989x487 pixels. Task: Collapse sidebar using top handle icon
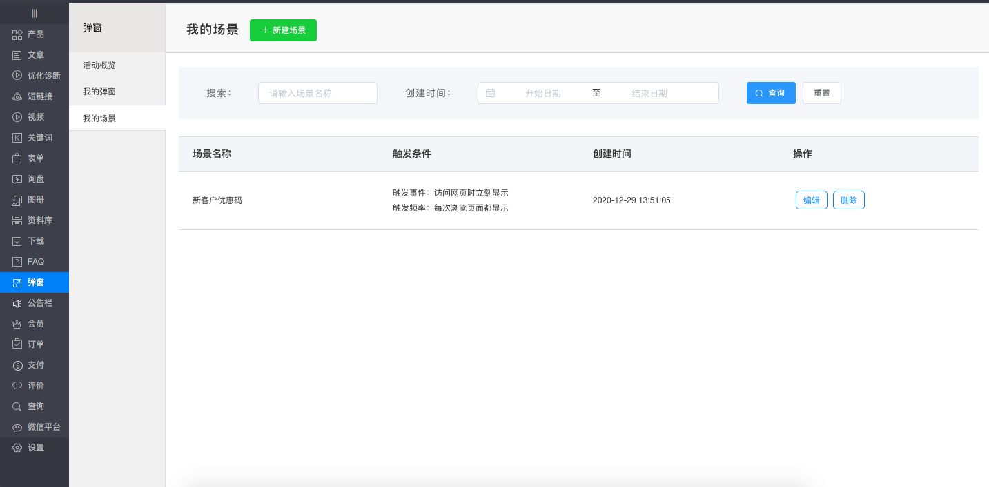tap(34, 13)
